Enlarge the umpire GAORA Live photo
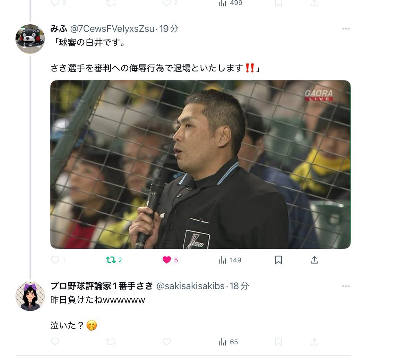This screenshot has width=416, height=360. [x=200, y=164]
